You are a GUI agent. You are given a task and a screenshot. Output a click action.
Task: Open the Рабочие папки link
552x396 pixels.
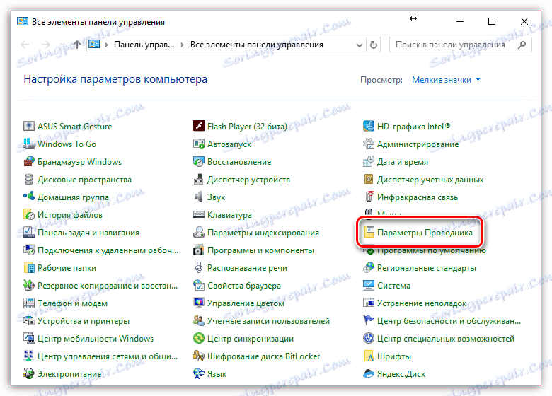coord(67,268)
